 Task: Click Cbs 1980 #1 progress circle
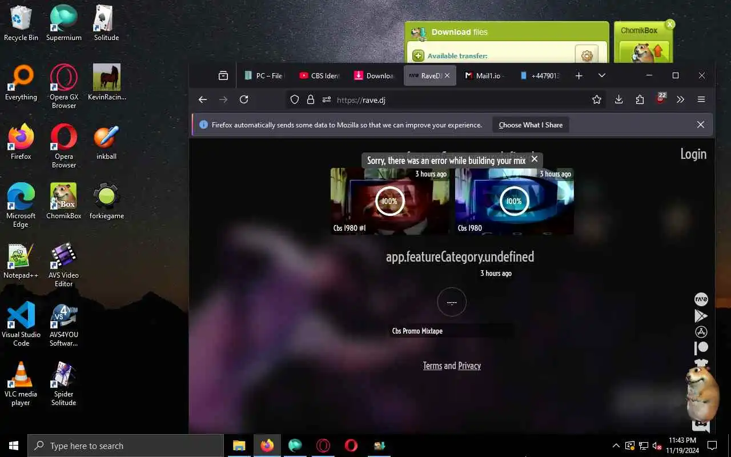pos(389,201)
